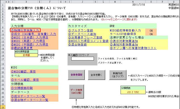Select the 分類根拠 JIS Z 7252 cell
This screenshot has height=109, width=180.
(133, 92)
